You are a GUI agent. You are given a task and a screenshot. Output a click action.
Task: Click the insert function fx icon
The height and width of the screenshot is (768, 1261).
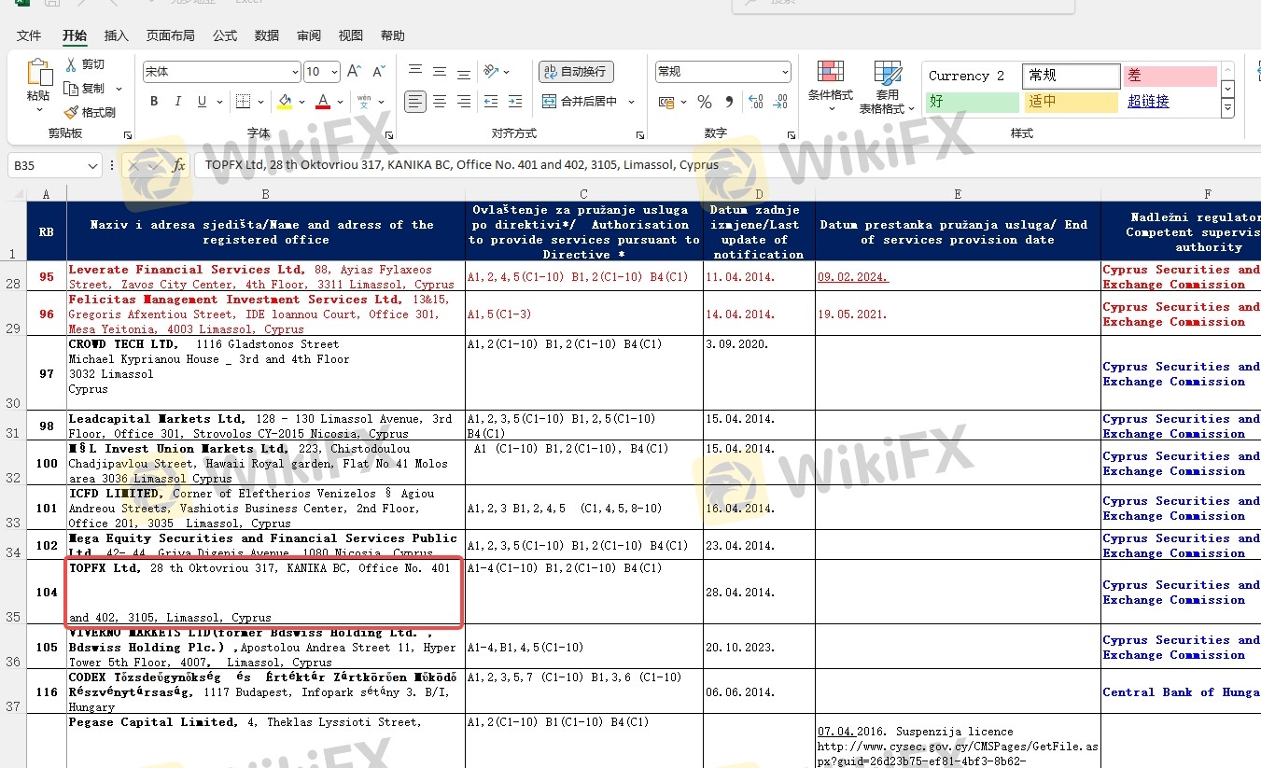click(x=178, y=165)
